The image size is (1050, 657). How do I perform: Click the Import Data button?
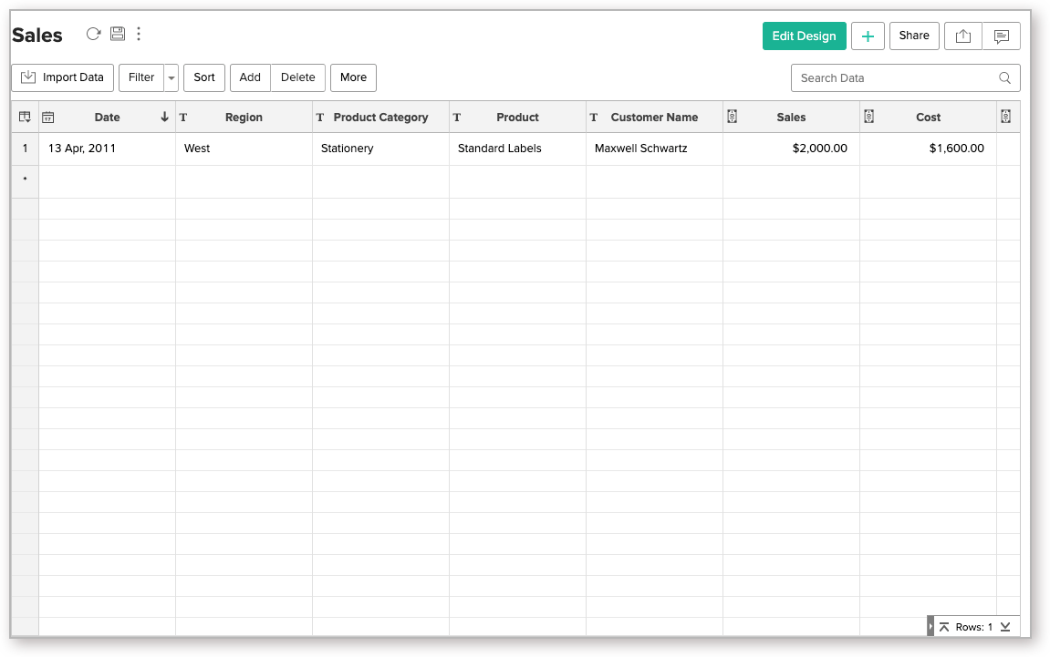(62, 77)
